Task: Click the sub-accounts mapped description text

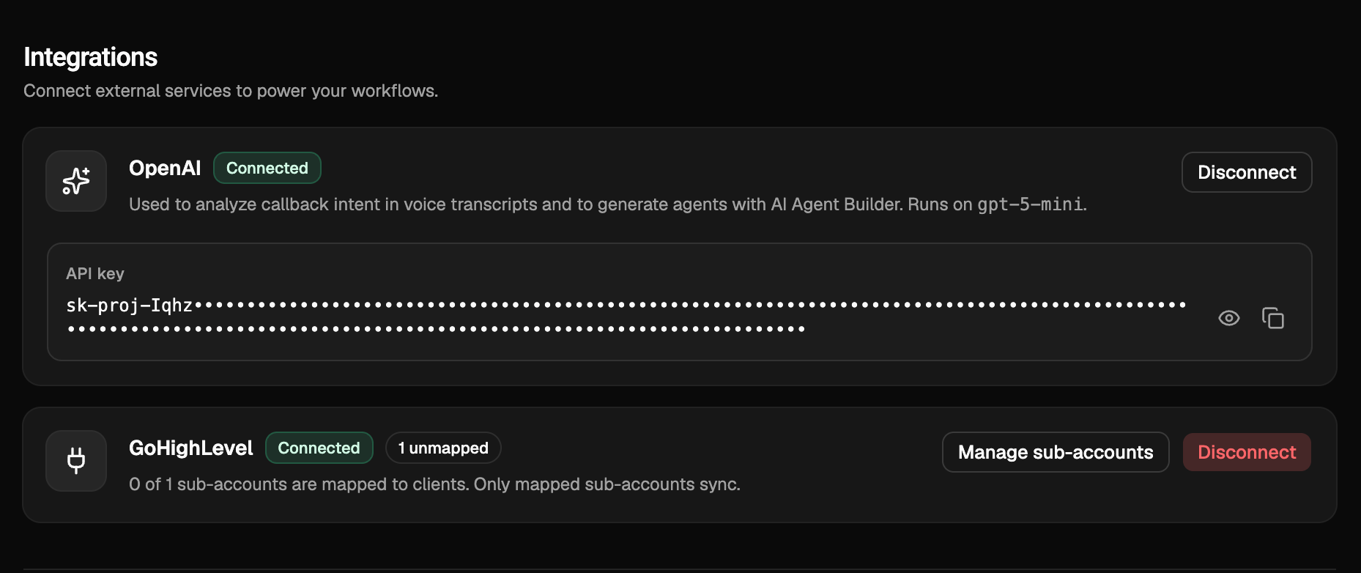Action: pyautogui.click(x=434, y=484)
